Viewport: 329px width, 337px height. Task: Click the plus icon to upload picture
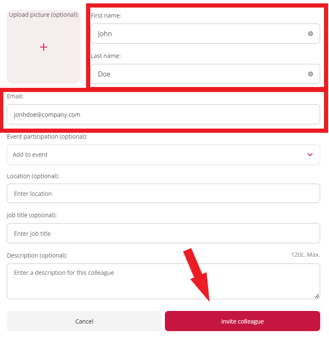pos(44,47)
